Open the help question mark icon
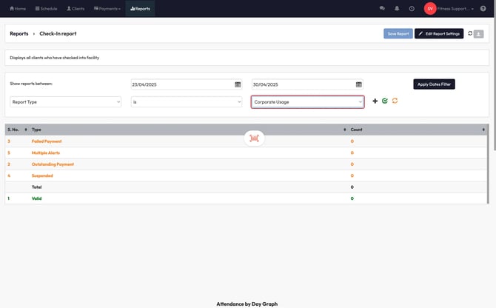 [x=483, y=8]
